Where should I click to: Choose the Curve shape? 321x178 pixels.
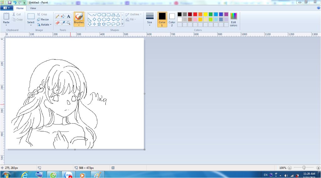click(94, 15)
